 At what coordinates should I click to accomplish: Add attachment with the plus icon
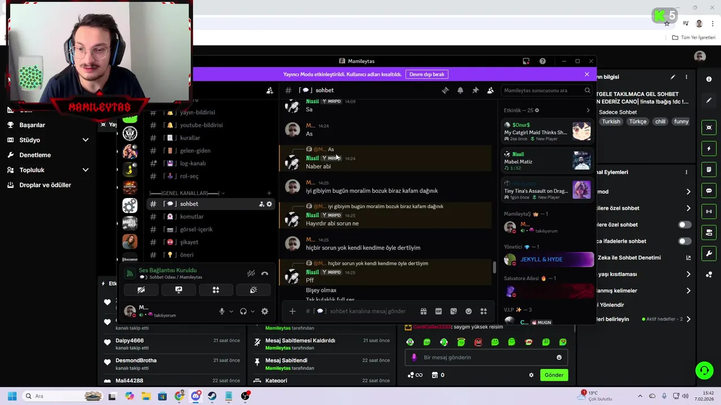[x=292, y=311]
